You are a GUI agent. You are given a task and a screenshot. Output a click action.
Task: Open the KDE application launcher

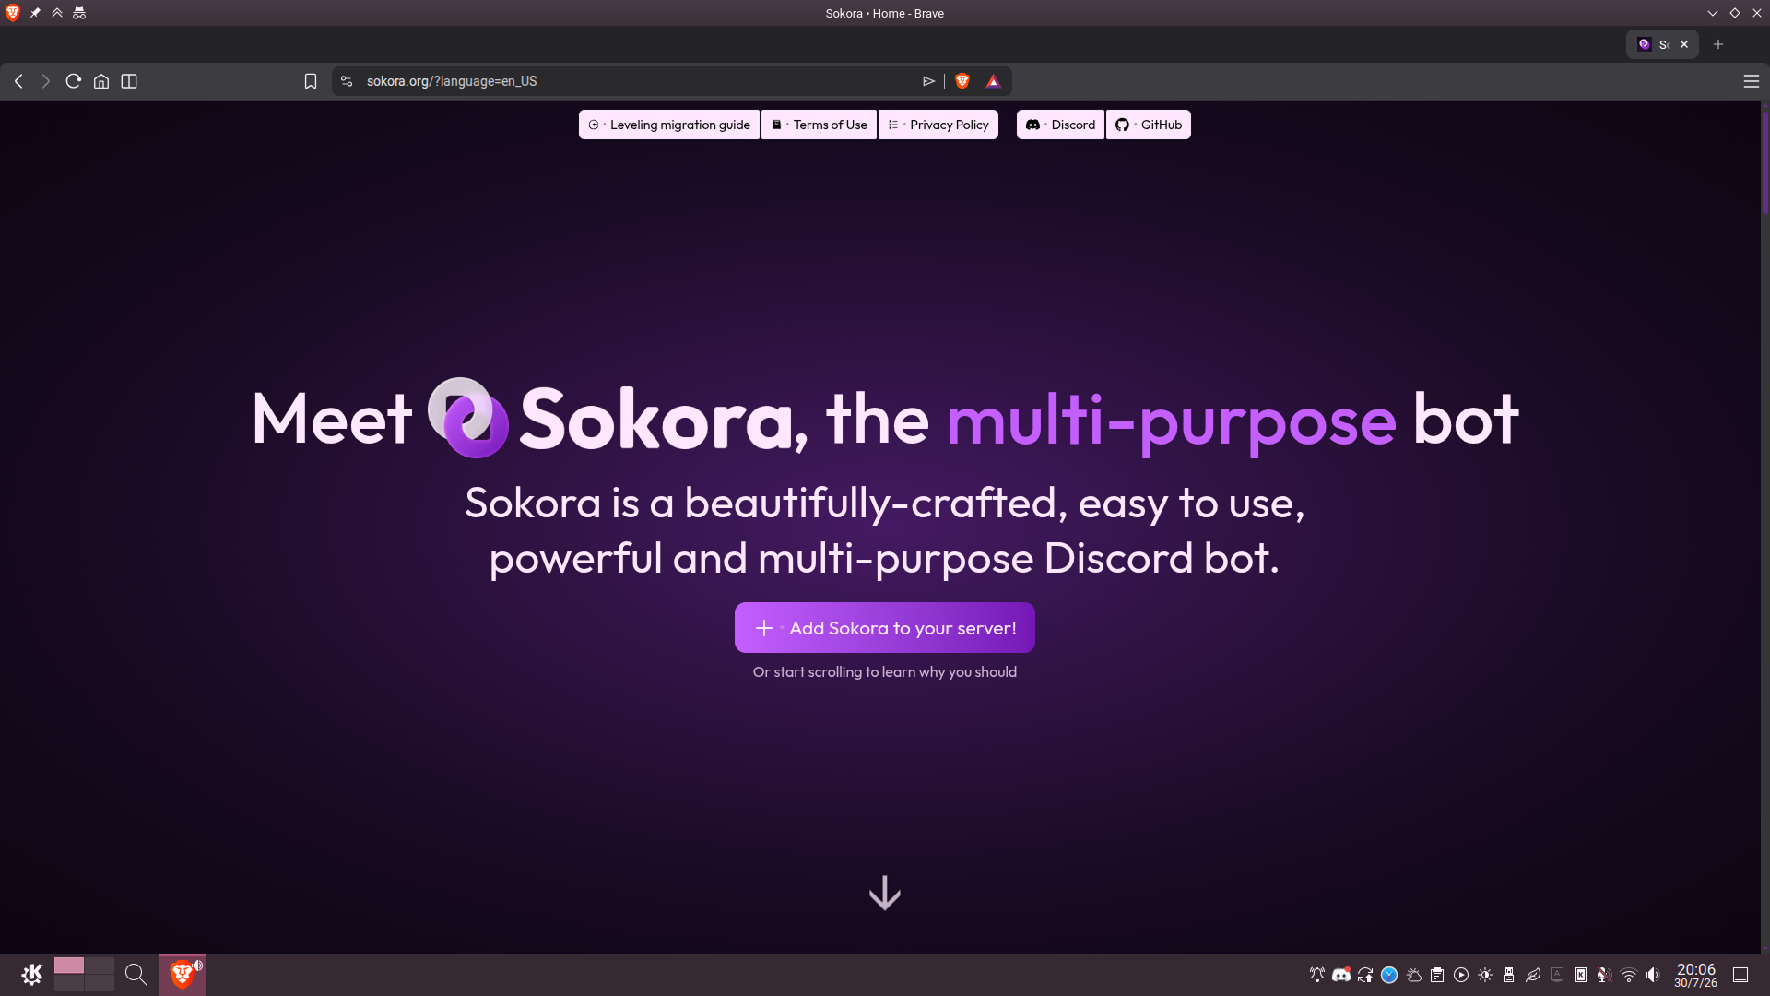[x=31, y=975]
